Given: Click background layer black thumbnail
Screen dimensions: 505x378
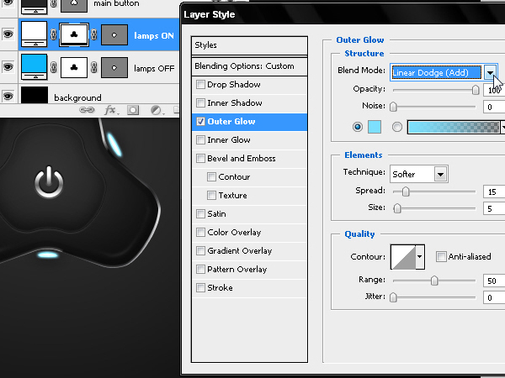Looking at the screenshot, I should coord(35,95).
